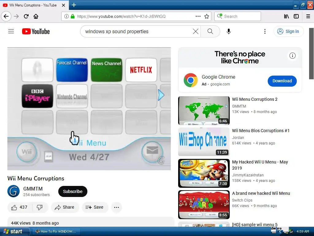The height and width of the screenshot is (236, 314).
Task: Open the Jordan channel name
Action: (x=238, y=138)
